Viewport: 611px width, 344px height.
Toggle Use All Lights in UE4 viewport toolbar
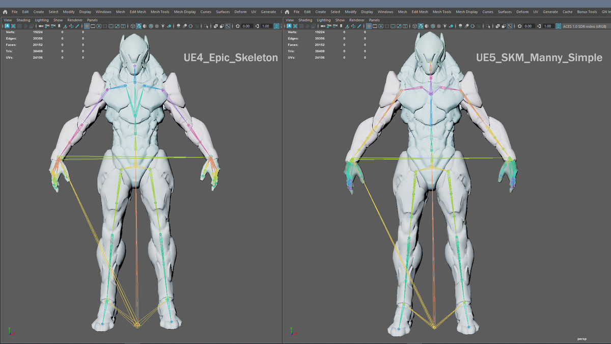coord(163,26)
